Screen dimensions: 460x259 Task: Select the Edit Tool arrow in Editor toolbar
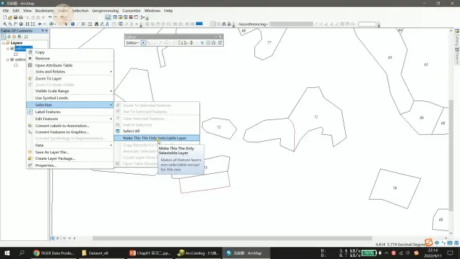click(x=143, y=43)
